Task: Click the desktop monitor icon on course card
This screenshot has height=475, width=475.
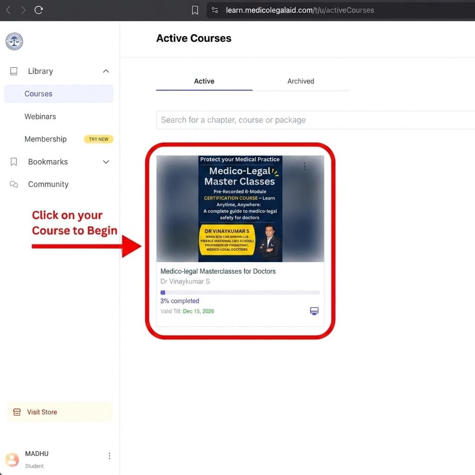Action: pos(314,311)
